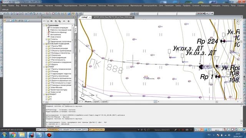Open the Правка menu

tap(11, 5)
